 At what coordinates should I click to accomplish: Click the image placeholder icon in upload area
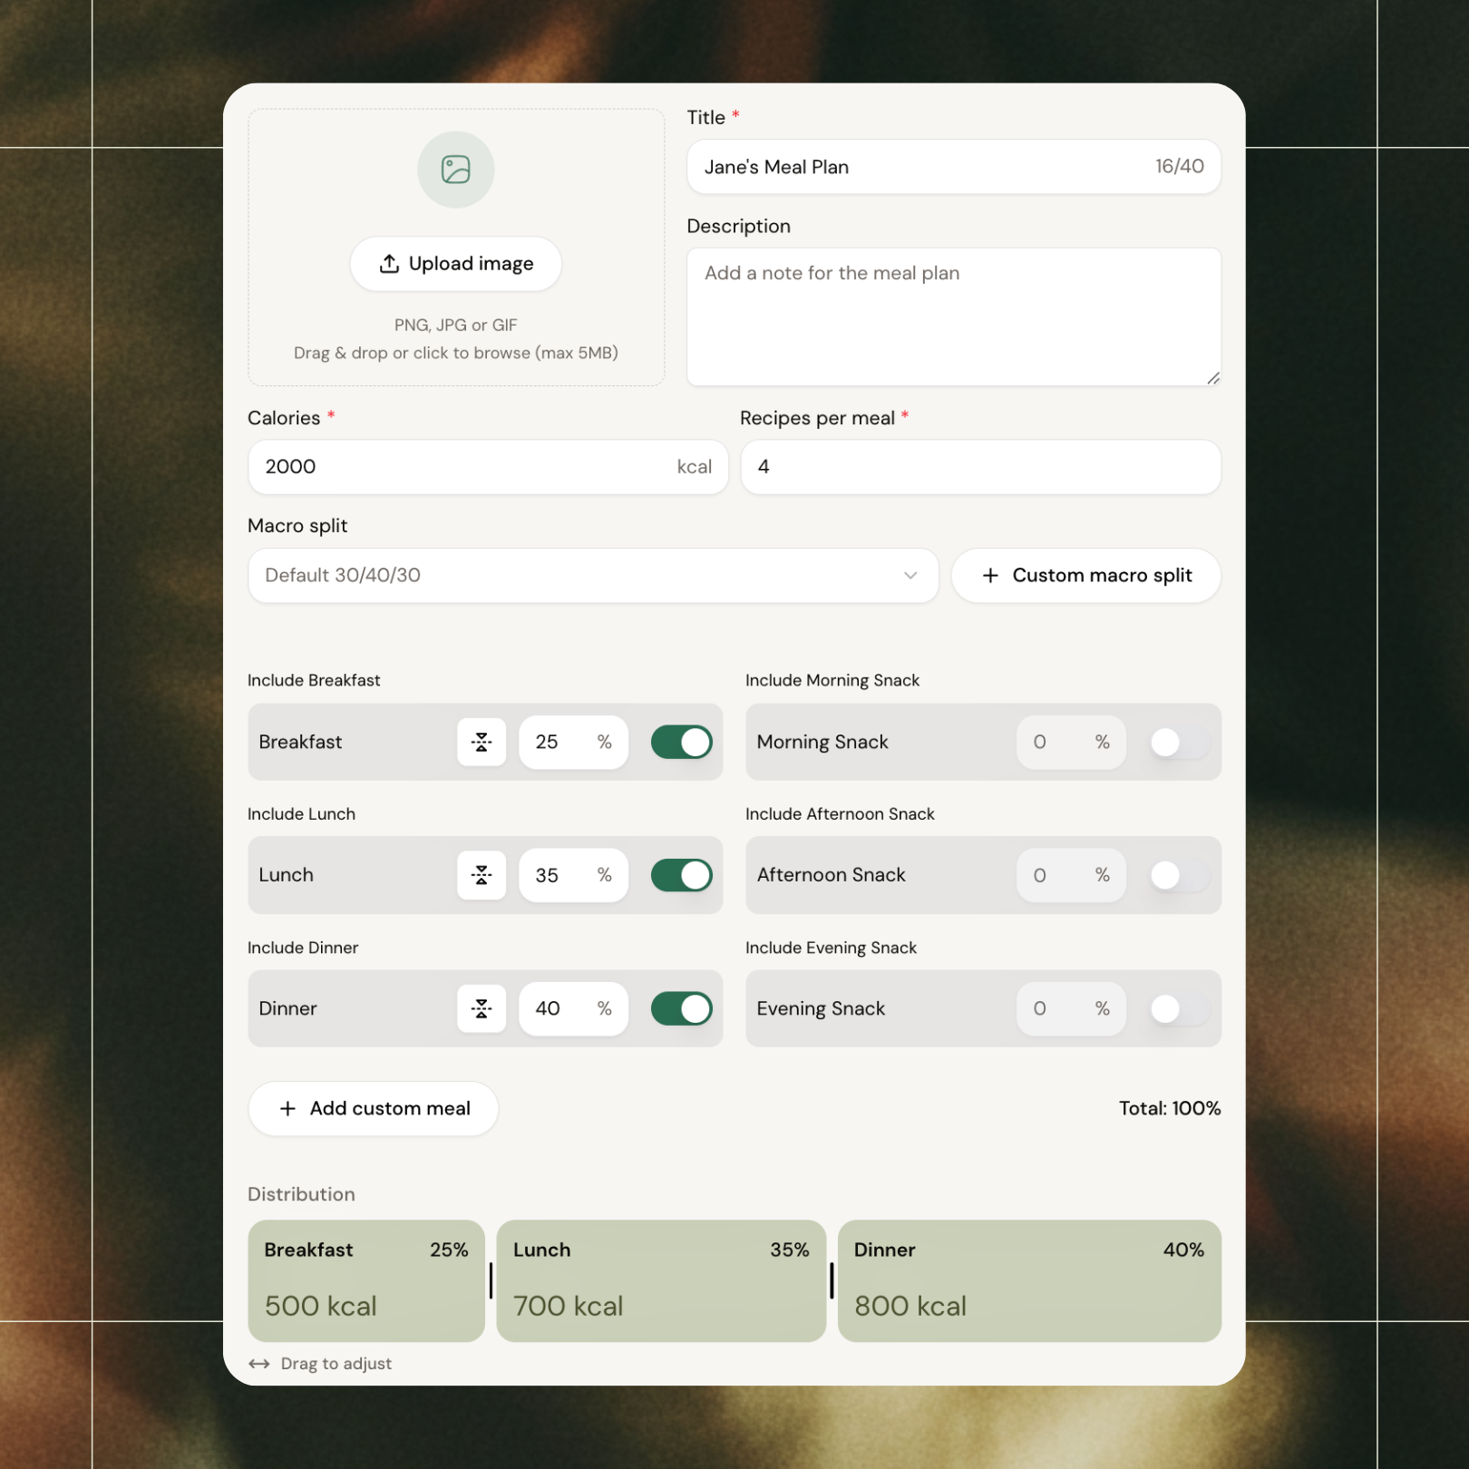pyautogui.click(x=455, y=170)
